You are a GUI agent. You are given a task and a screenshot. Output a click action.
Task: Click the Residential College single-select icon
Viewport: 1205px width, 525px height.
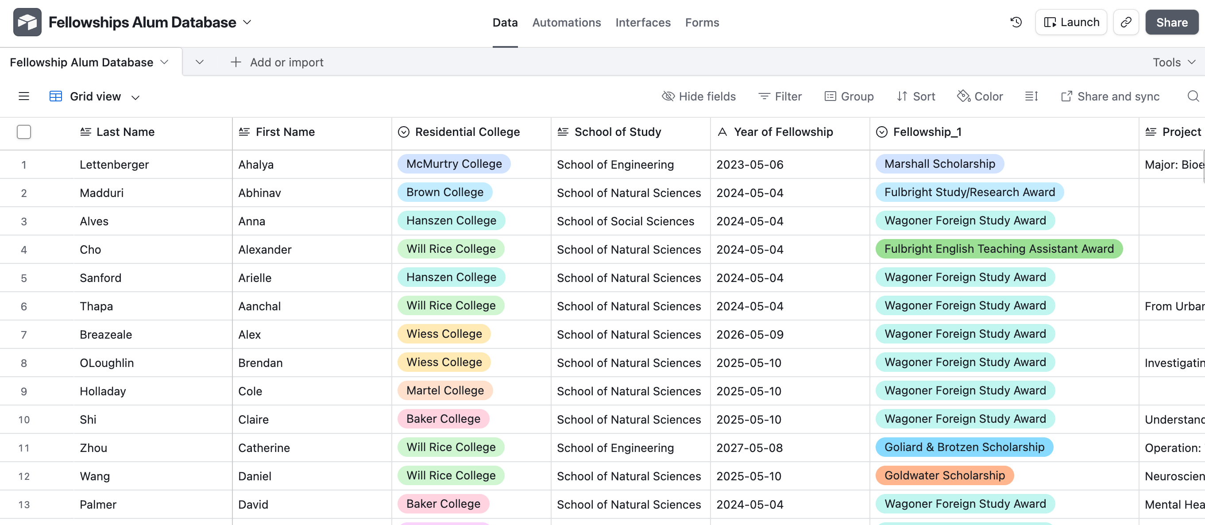[x=404, y=131]
